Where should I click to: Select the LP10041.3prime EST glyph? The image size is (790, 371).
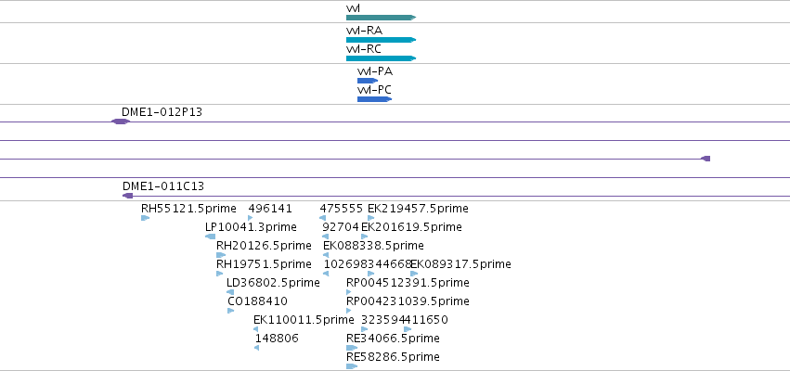click(x=211, y=237)
